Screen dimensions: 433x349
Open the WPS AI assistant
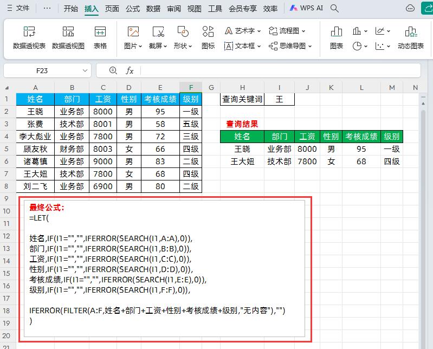pos(306,8)
